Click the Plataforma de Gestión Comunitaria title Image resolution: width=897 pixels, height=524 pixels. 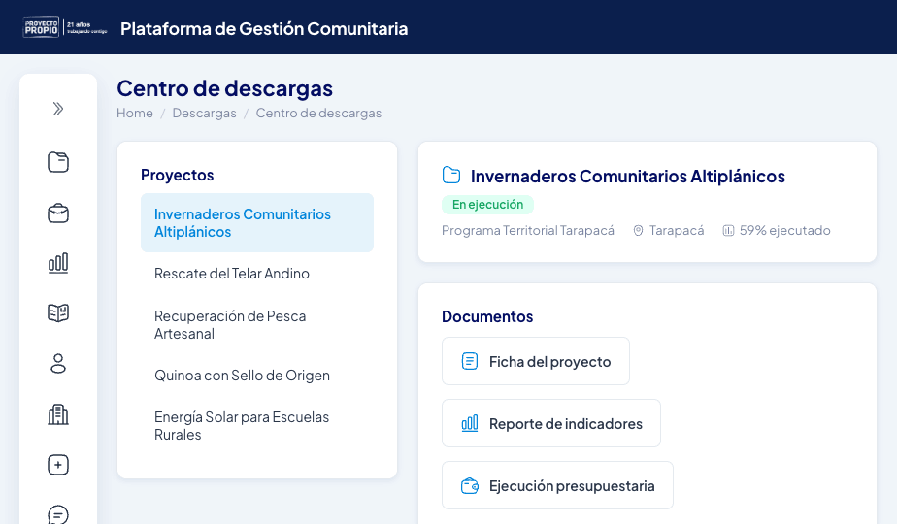[264, 28]
